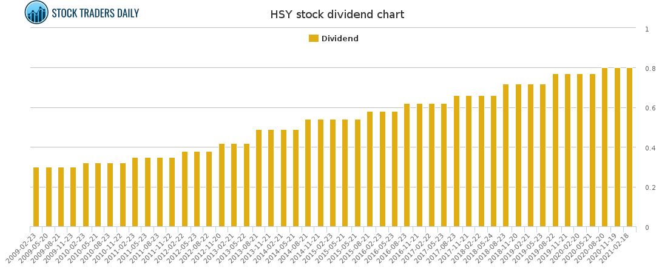Screen dimensions: 662x273
Task: Click the y-axis label 0.2
Action: pyautogui.click(x=650, y=188)
